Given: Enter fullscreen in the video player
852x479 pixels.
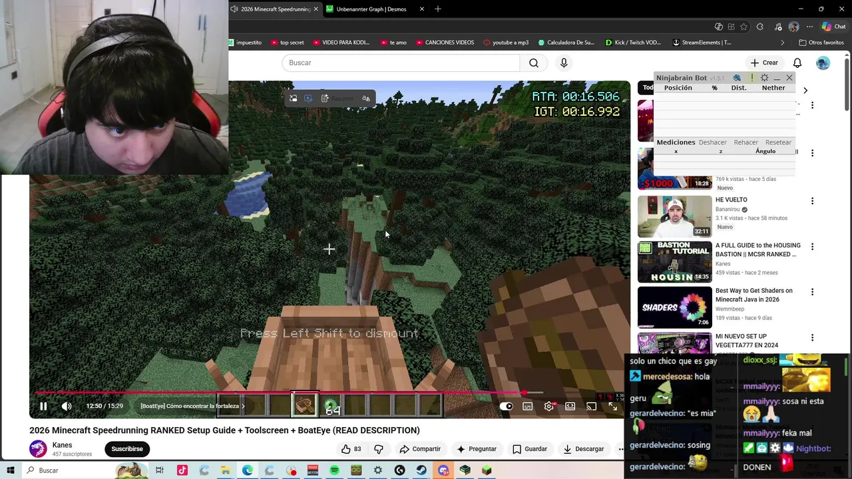Looking at the screenshot, I should [613, 406].
